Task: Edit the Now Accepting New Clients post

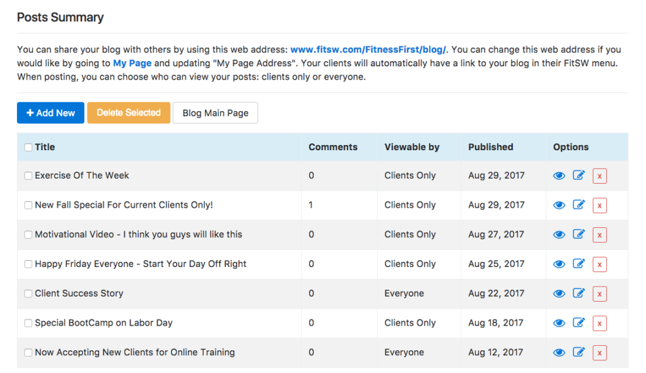Action: tap(579, 352)
